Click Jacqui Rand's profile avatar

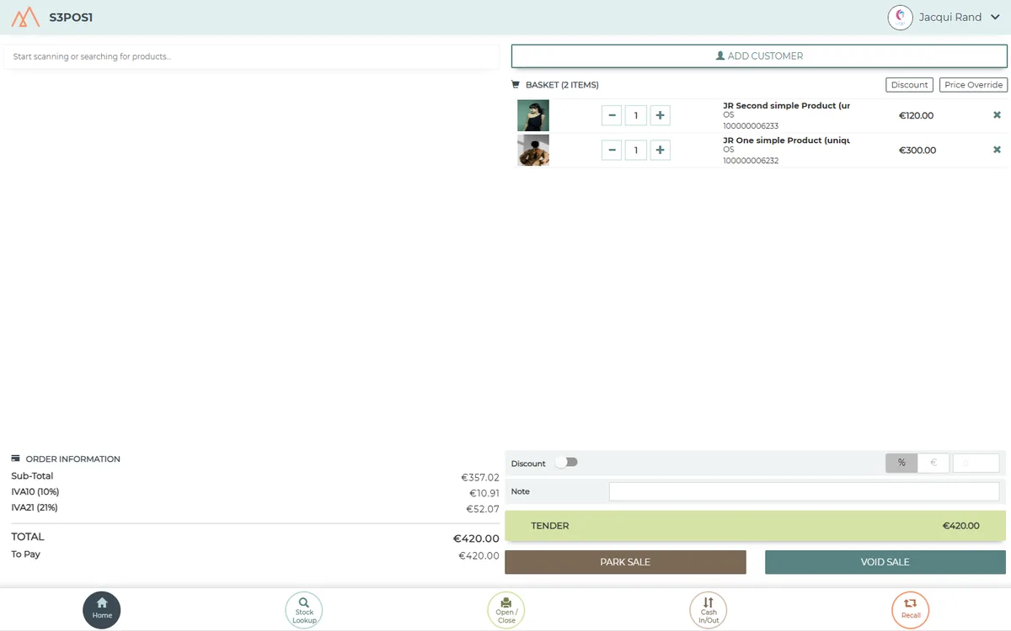(x=901, y=18)
